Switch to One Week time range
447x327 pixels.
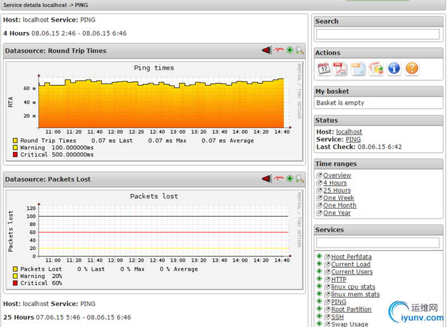[x=339, y=198]
